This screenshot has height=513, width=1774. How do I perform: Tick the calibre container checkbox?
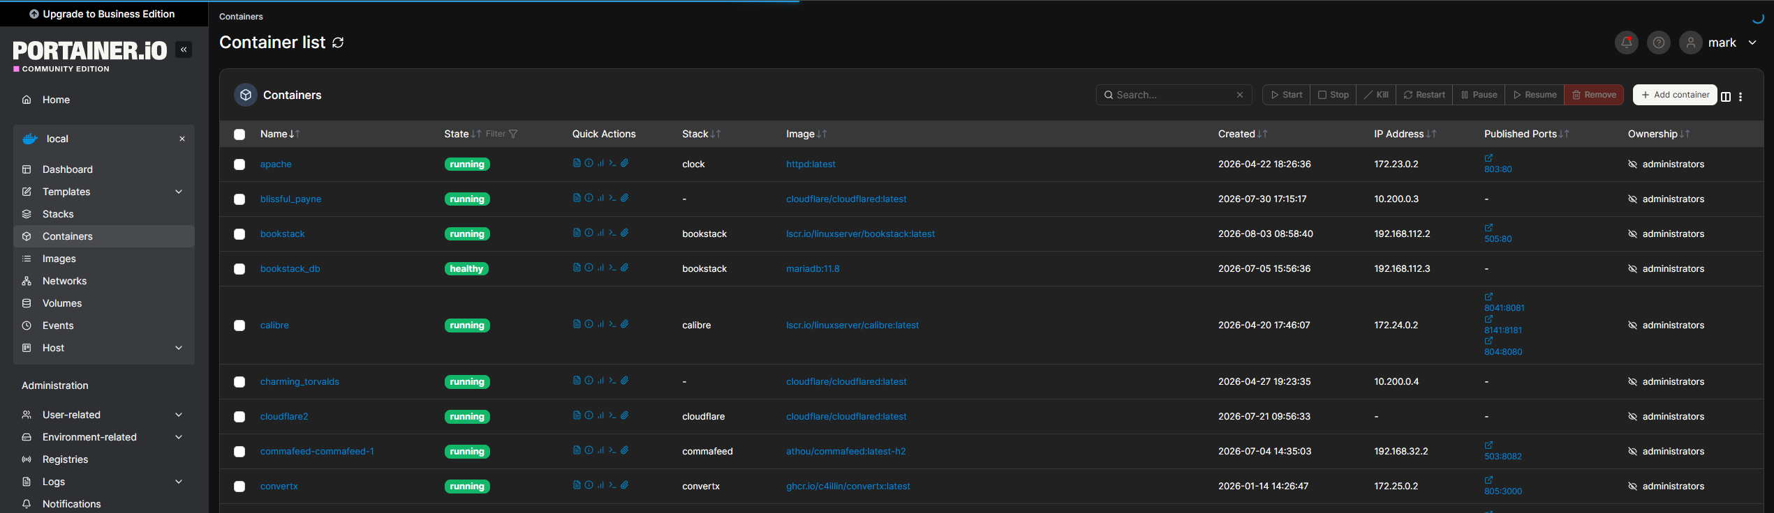[x=239, y=326]
